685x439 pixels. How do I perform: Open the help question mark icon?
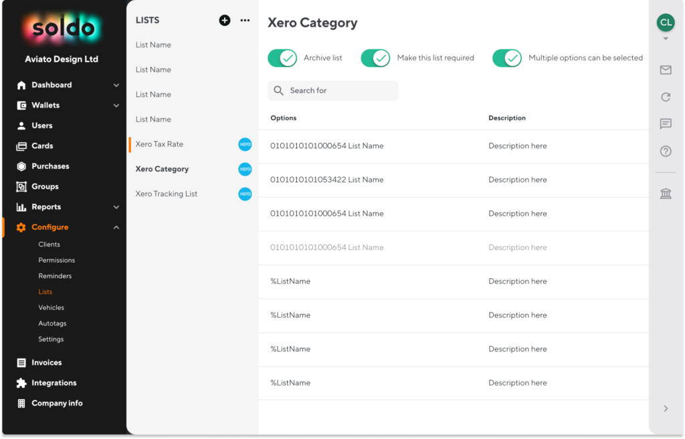click(x=666, y=152)
